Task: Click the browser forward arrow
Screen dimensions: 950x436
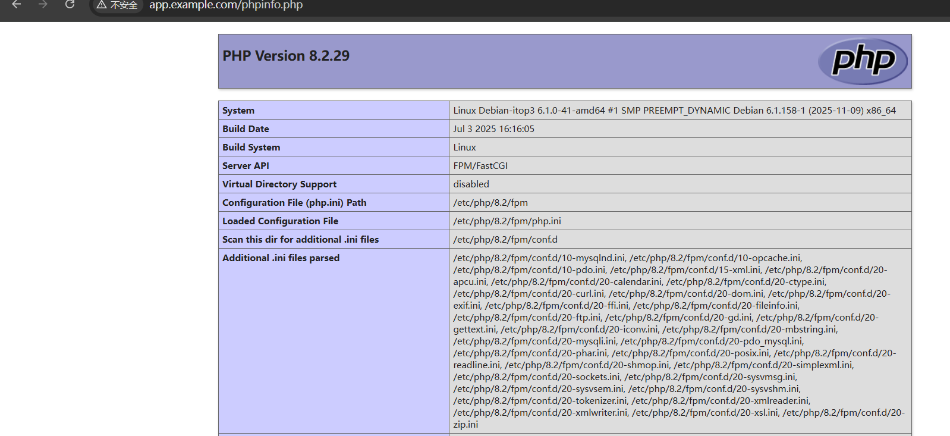Action: (x=43, y=5)
